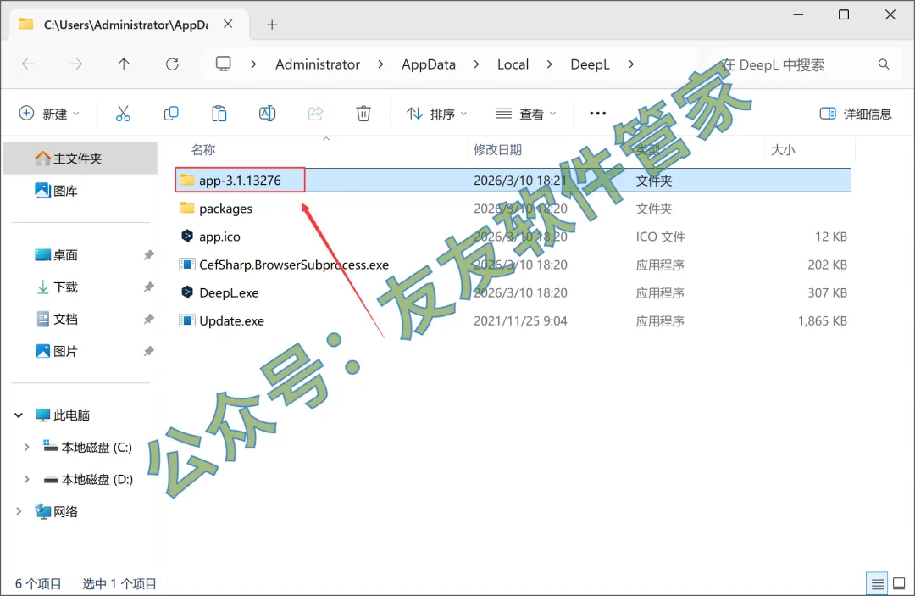Click the Copy icon in toolbar
This screenshot has width=915, height=596.
point(171,114)
